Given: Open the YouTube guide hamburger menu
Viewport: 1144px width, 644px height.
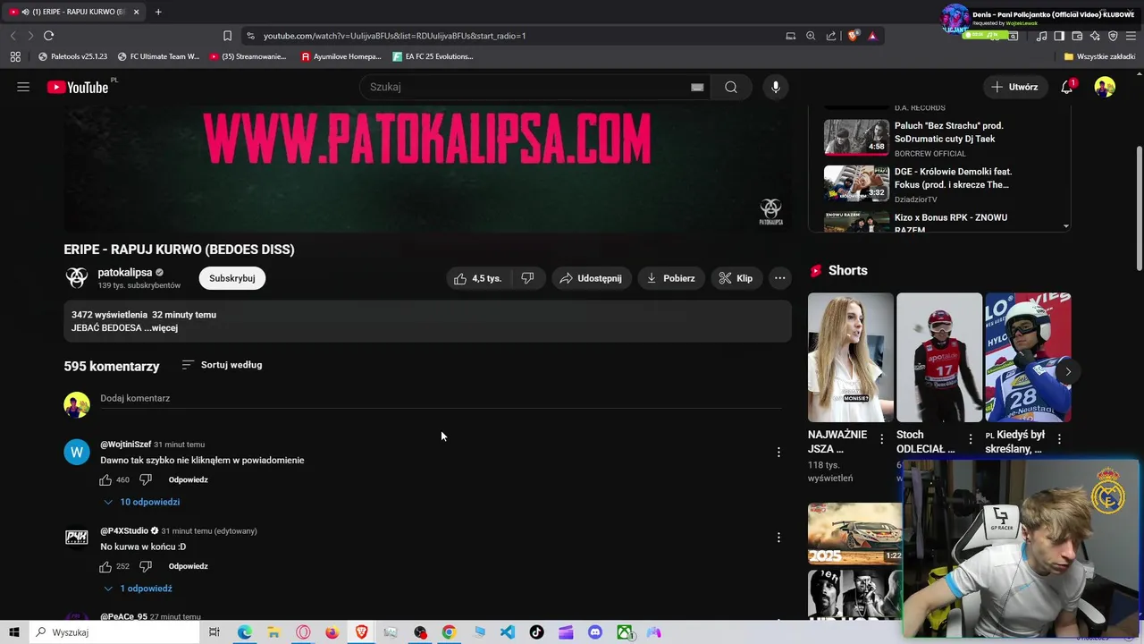Looking at the screenshot, I should tap(23, 87).
